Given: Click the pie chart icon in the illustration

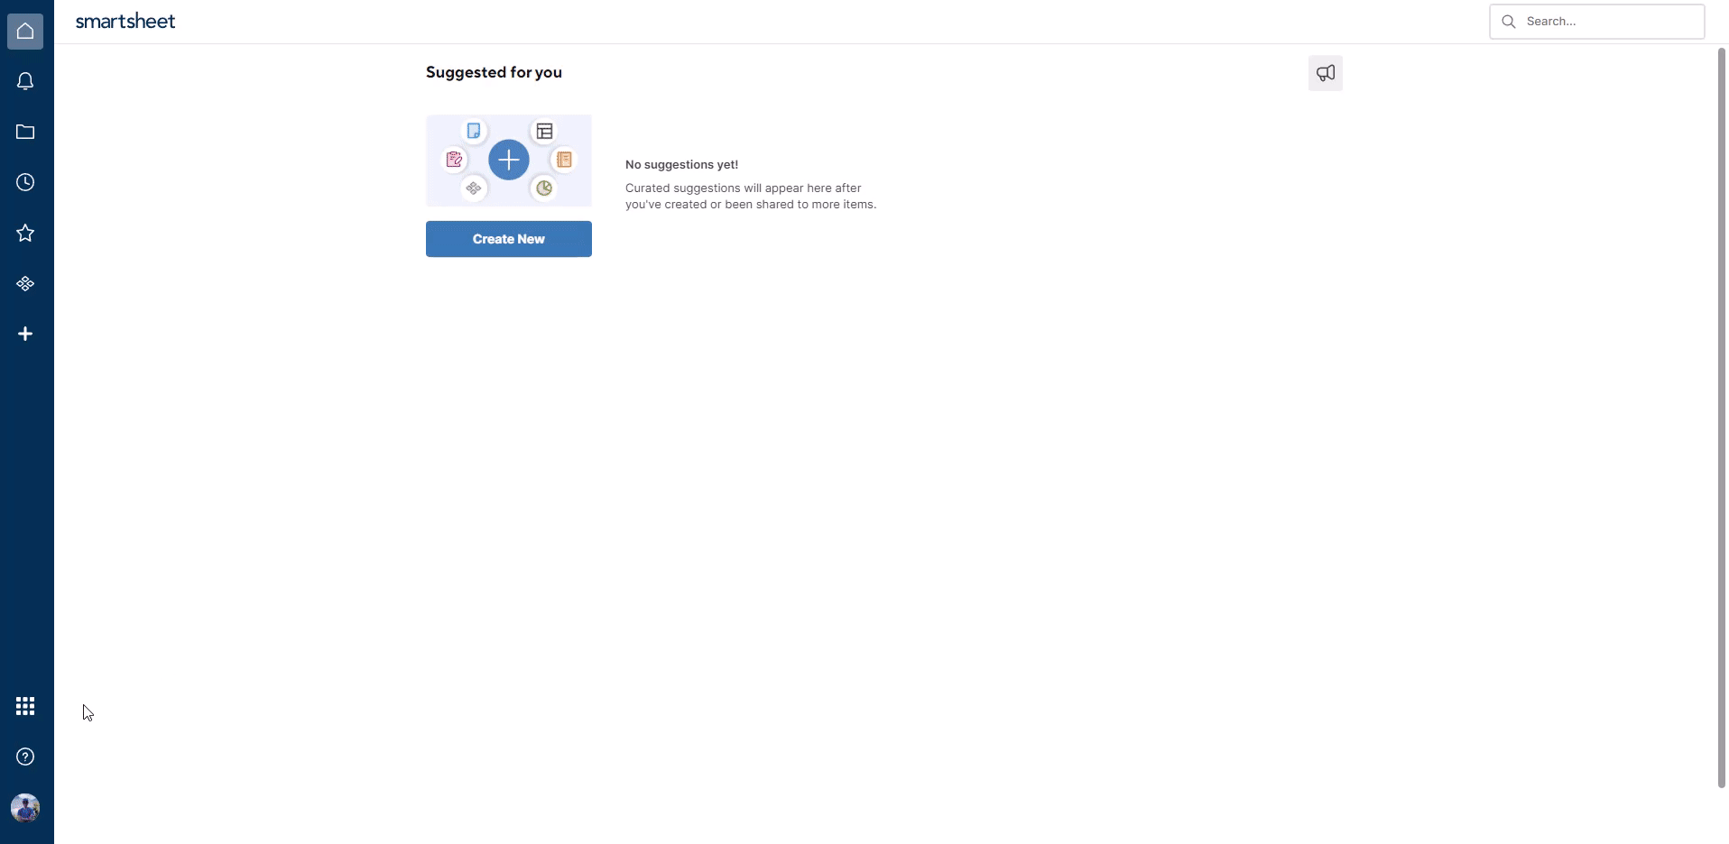Looking at the screenshot, I should click(x=544, y=188).
